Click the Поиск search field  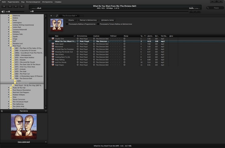[x=215, y=8]
